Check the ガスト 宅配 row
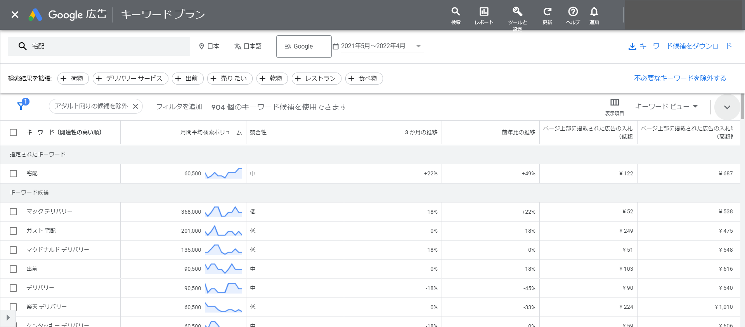The width and height of the screenshot is (745, 327). 14,231
